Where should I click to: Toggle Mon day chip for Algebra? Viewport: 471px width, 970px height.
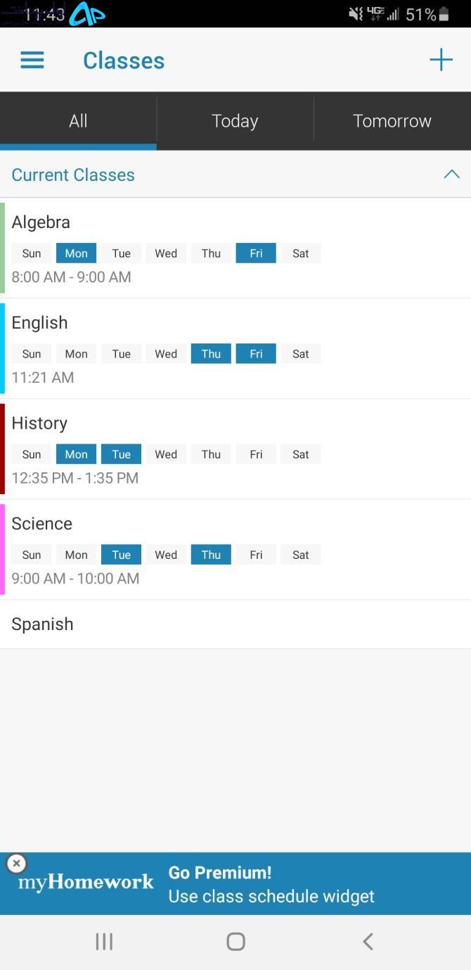pos(76,253)
